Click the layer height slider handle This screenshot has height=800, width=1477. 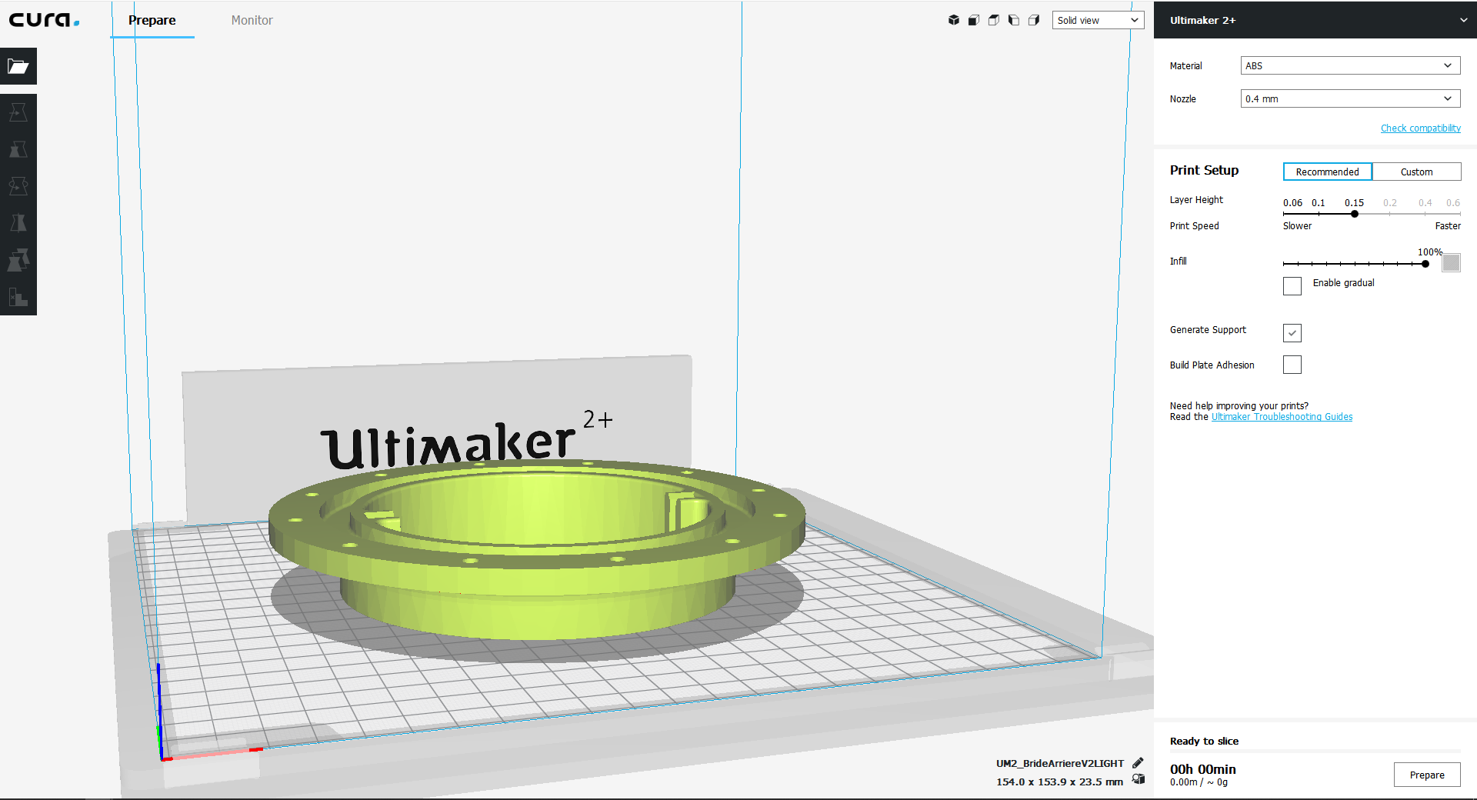(1355, 214)
